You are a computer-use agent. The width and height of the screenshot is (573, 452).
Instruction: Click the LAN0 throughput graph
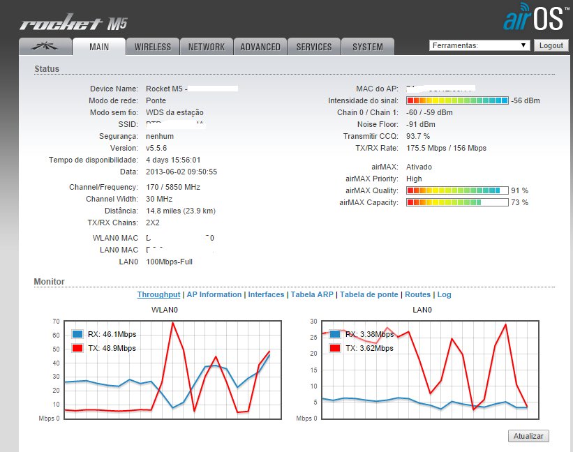coord(430,370)
